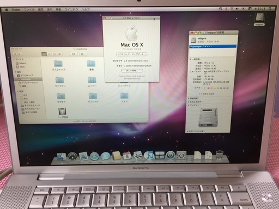Open the ヘルプ menu
The image size is (279, 209).
pos(86,9)
